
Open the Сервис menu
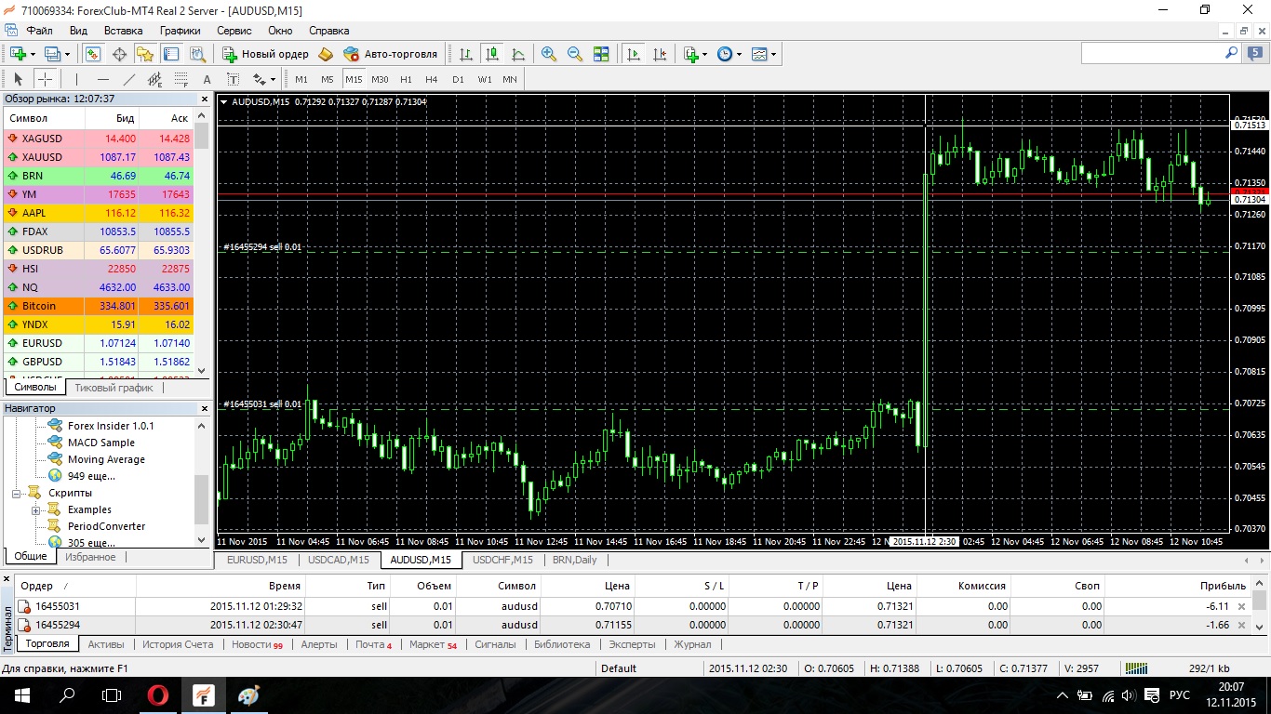234,31
